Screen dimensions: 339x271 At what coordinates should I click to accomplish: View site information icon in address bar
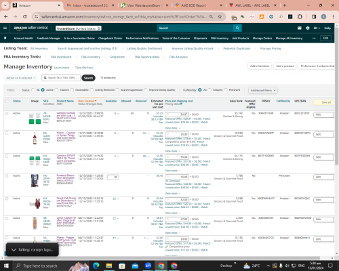coord(36,16)
